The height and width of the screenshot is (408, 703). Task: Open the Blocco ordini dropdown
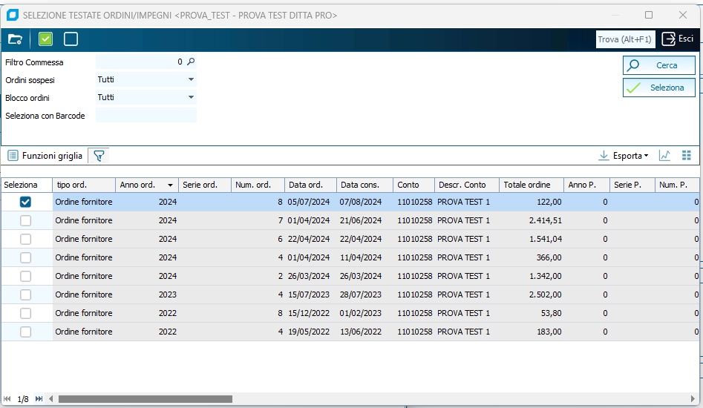[191, 97]
